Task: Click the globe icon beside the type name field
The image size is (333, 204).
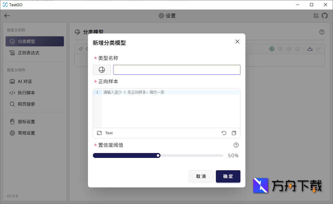Action: 101,70
